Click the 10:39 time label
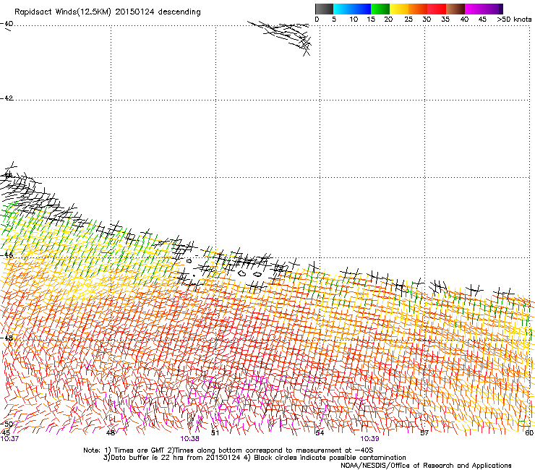The height and width of the screenshot is (470, 535). [370, 439]
